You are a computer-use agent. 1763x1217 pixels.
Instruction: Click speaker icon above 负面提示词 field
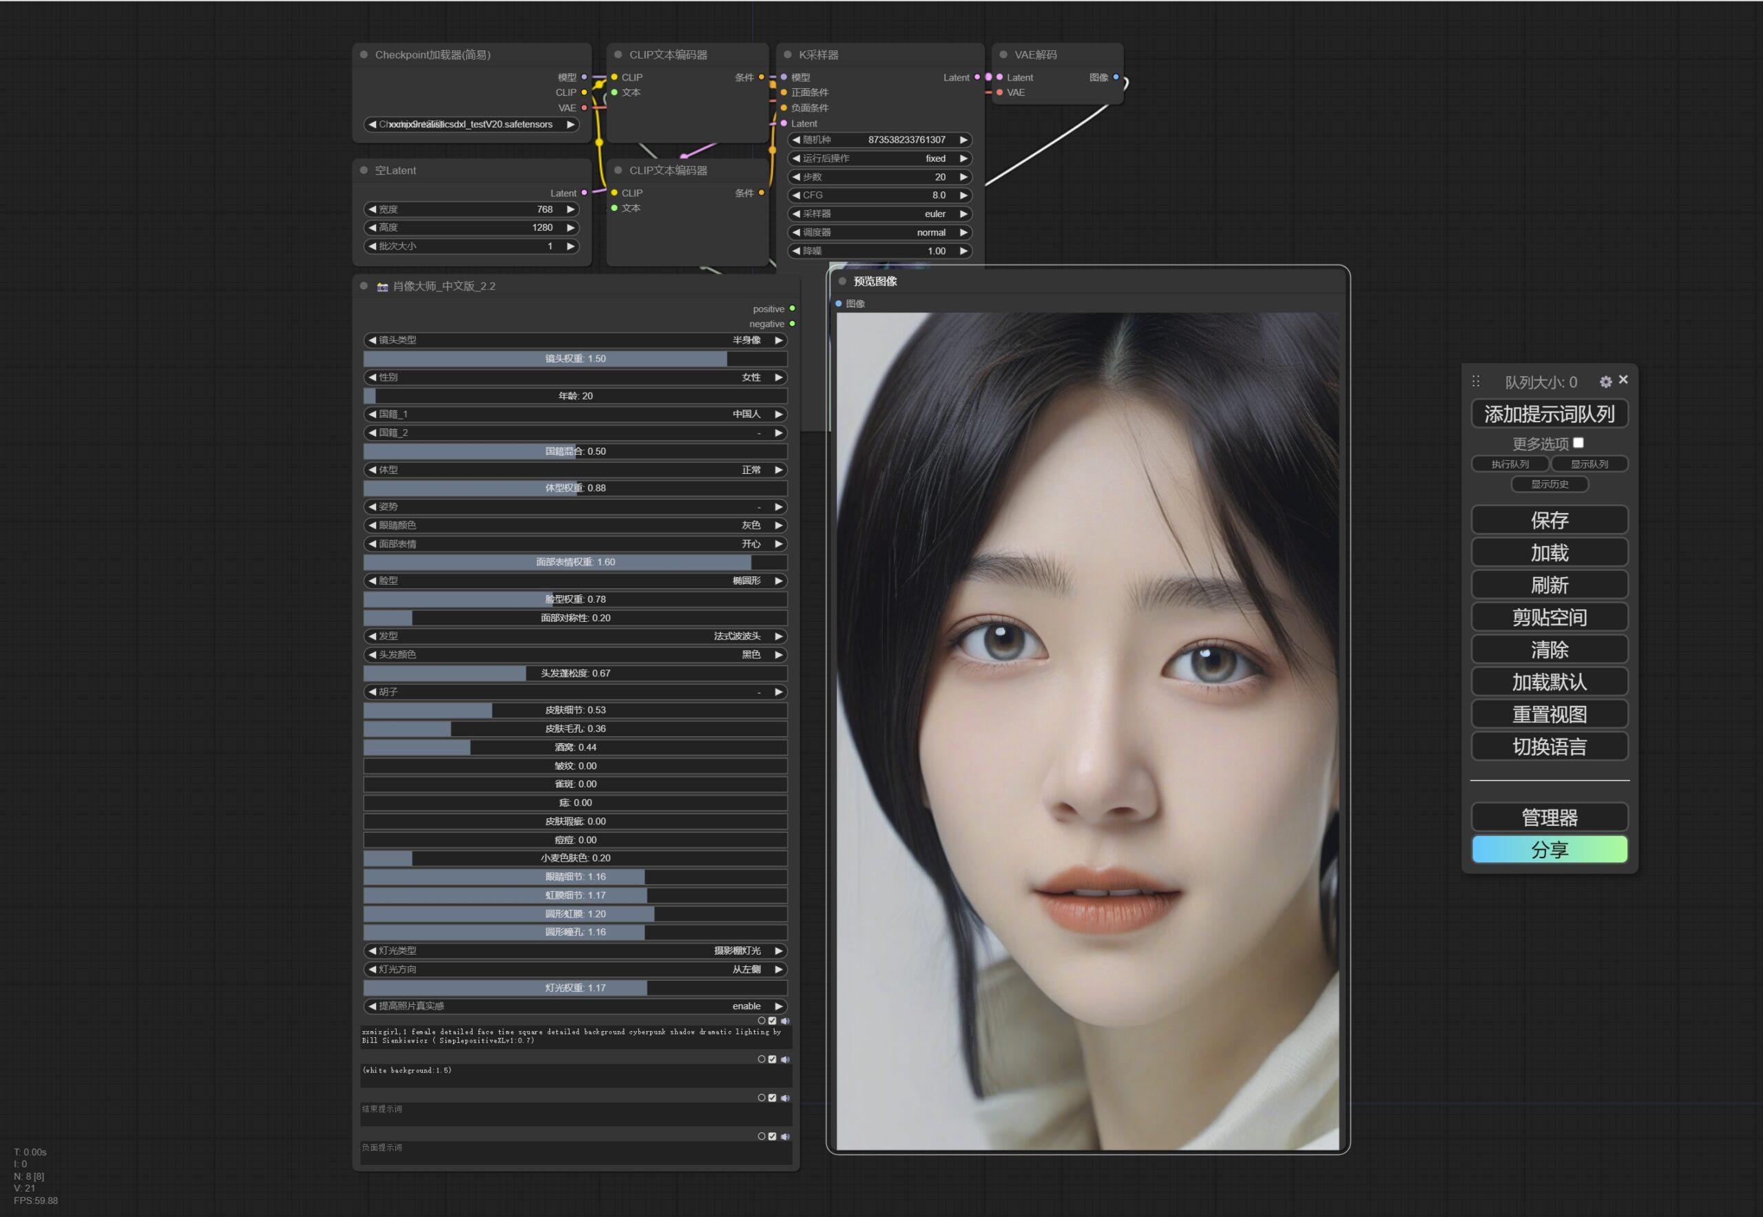coord(784,1136)
